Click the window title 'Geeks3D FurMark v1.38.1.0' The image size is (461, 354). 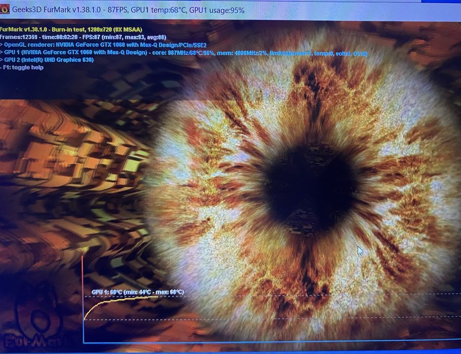coord(57,10)
